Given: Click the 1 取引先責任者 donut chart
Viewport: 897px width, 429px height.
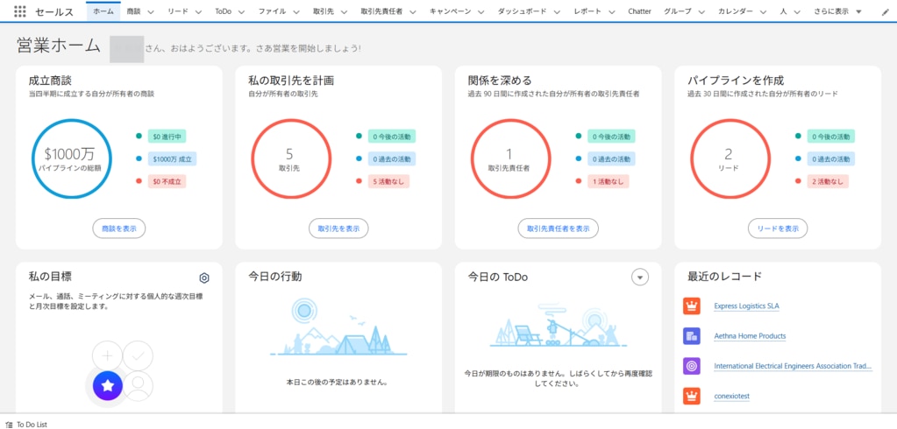Looking at the screenshot, I should tap(511, 158).
